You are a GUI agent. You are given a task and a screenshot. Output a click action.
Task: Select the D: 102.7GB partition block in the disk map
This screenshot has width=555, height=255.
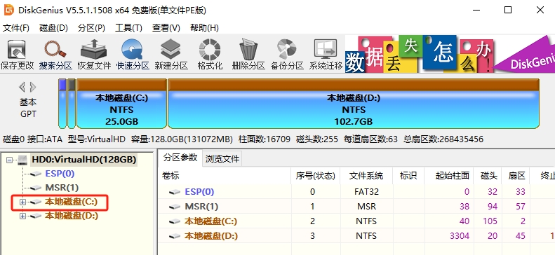tap(354, 104)
